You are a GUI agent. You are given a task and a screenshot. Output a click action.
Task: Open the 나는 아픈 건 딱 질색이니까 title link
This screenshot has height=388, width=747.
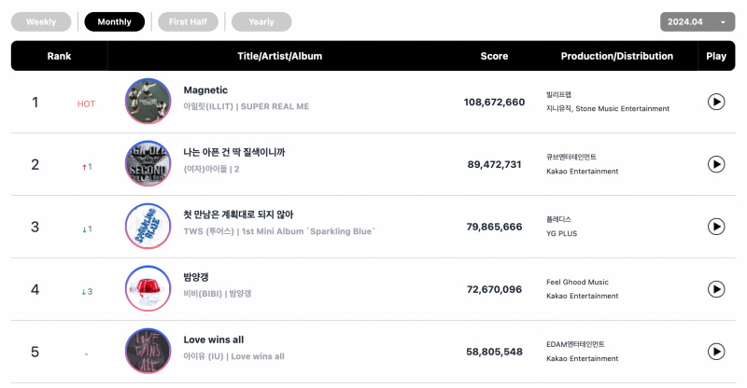click(x=234, y=152)
